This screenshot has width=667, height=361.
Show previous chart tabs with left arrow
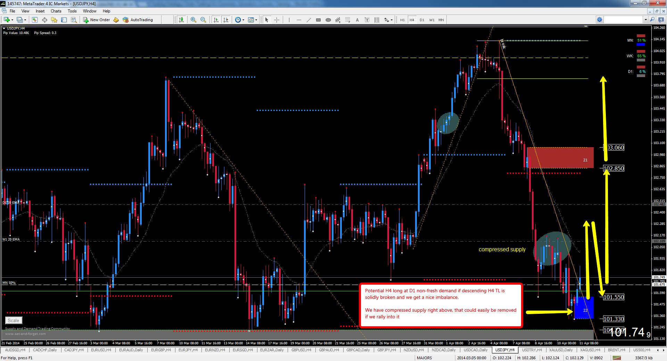pyautogui.click(x=657, y=350)
